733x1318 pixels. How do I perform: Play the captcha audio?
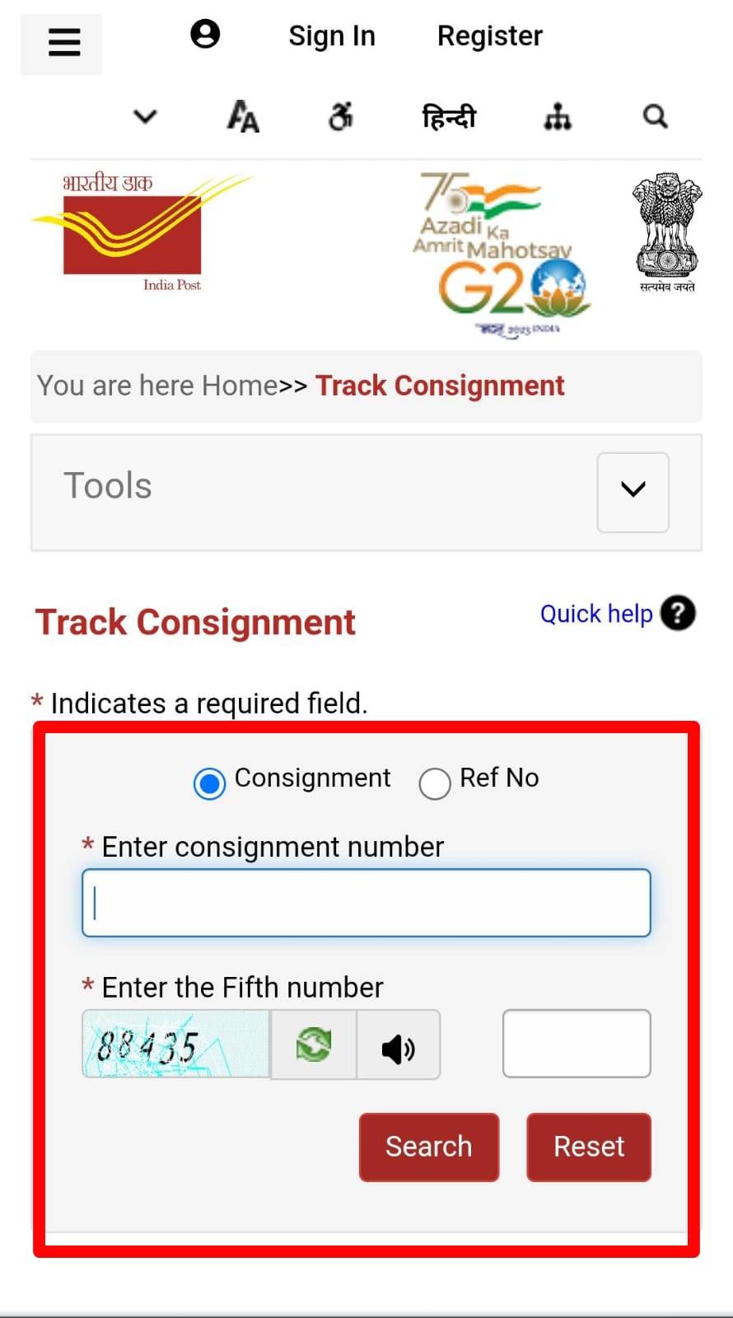point(399,1048)
